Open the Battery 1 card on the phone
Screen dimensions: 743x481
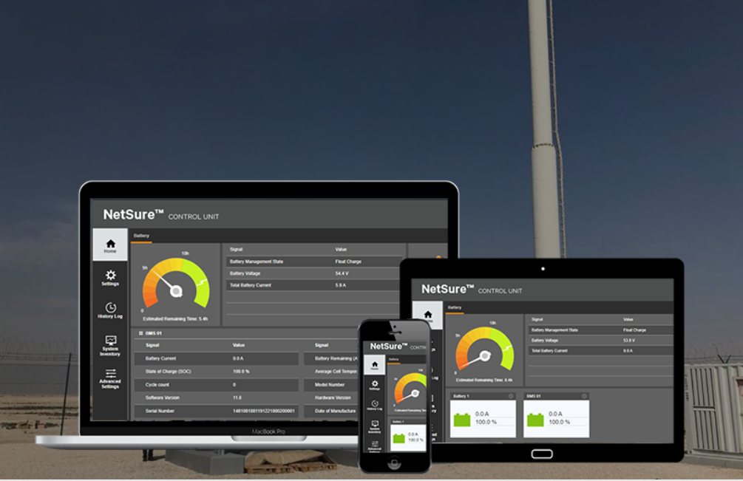408,435
